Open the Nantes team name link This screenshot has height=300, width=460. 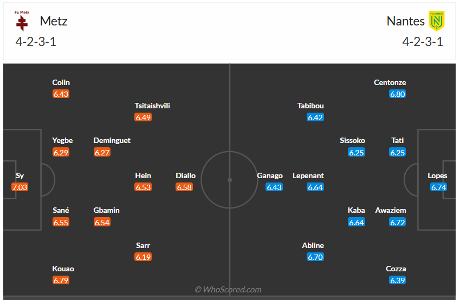pos(405,21)
